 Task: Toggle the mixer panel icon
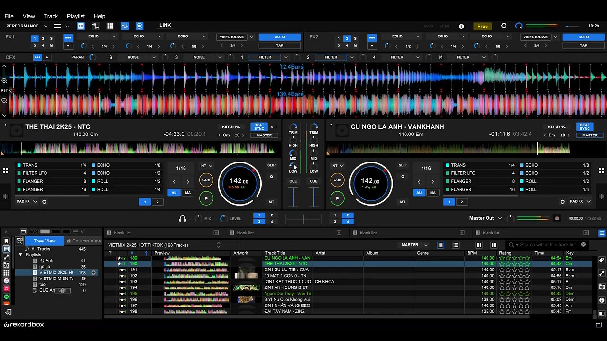tap(125, 26)
